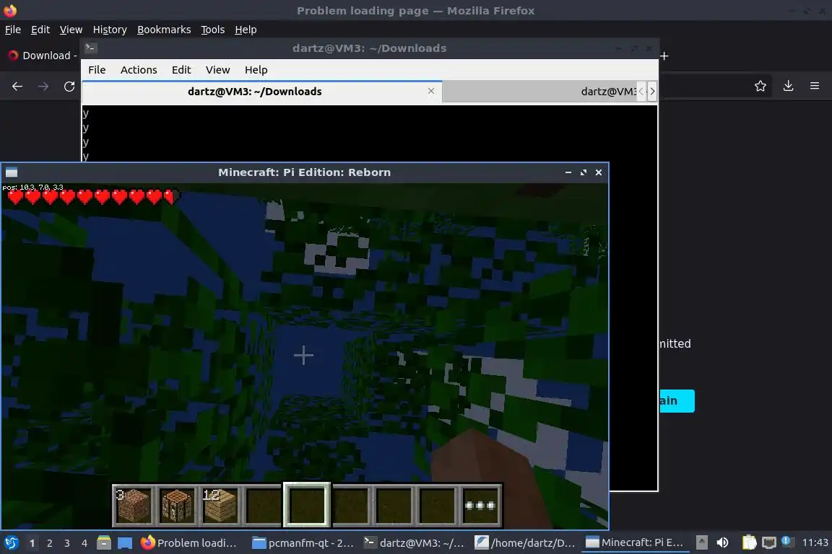Open the terminal Actions menu

(139, 70)
